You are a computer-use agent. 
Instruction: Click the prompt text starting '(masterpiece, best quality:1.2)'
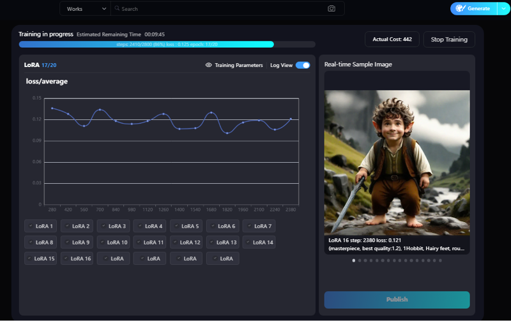(x=396, y=248)
